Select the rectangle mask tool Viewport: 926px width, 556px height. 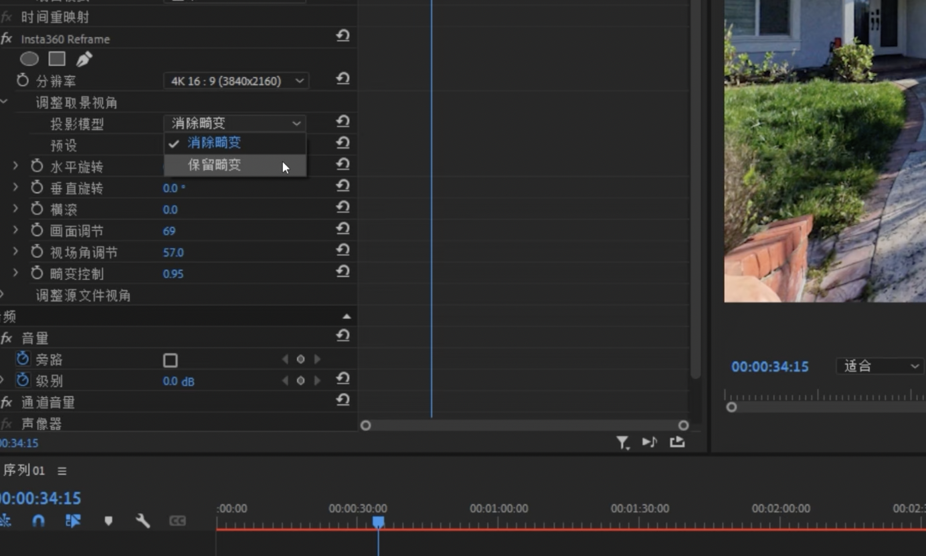click(57, 59)
